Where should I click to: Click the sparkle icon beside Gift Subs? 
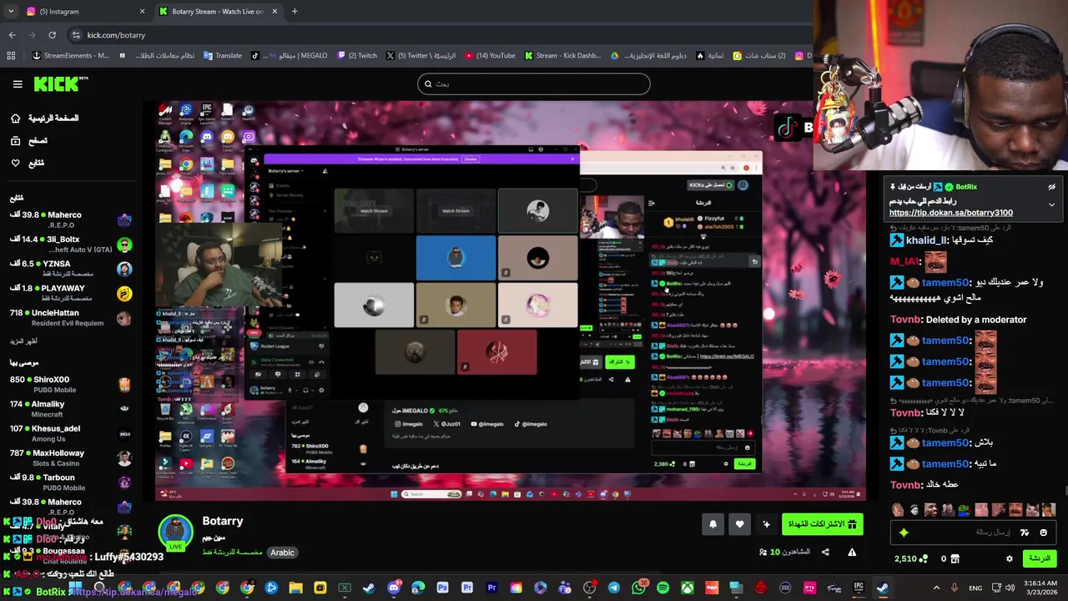(x=766, y=524)
